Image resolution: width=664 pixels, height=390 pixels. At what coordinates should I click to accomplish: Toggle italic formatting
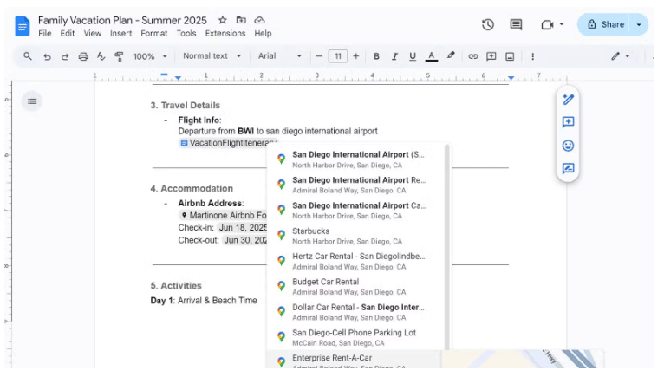[394, 56]
